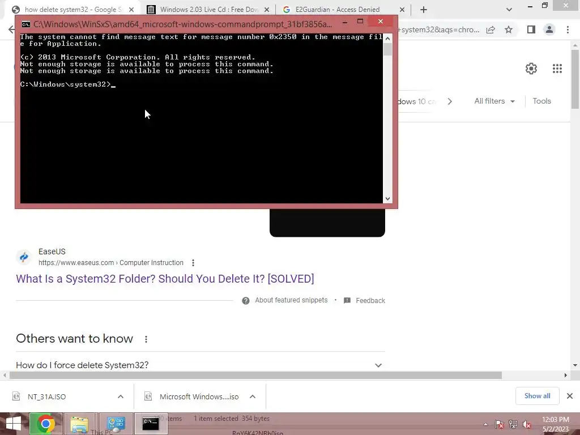Click the black video thumbnail under the terminal
Image resolution: width=580 pixels, height=435 pixels.
point(327,223)
